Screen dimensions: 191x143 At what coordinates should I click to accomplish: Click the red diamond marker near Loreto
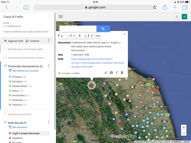pyautogui.click(x=158, y=88)
